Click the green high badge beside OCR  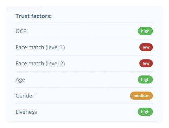coord(145,31)
